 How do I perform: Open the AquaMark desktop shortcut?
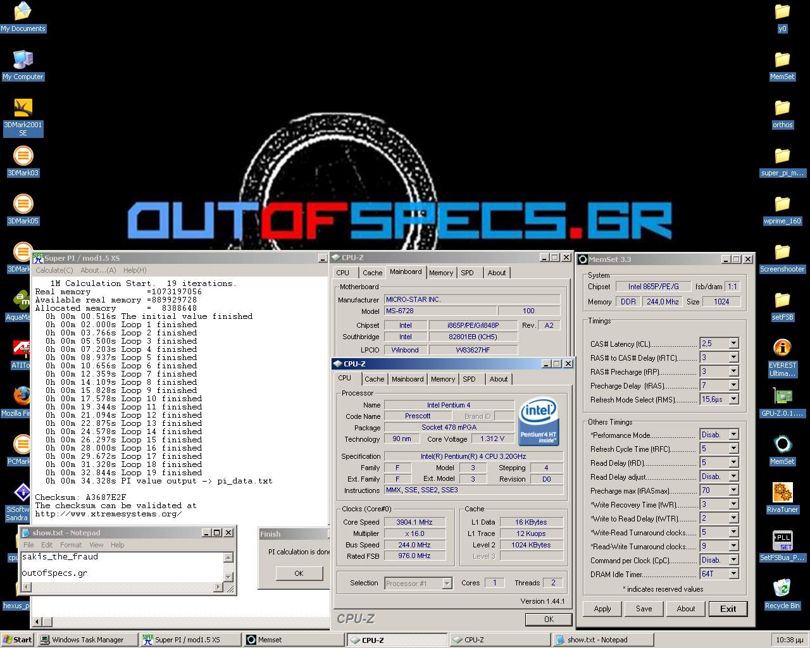coord(18,306)
